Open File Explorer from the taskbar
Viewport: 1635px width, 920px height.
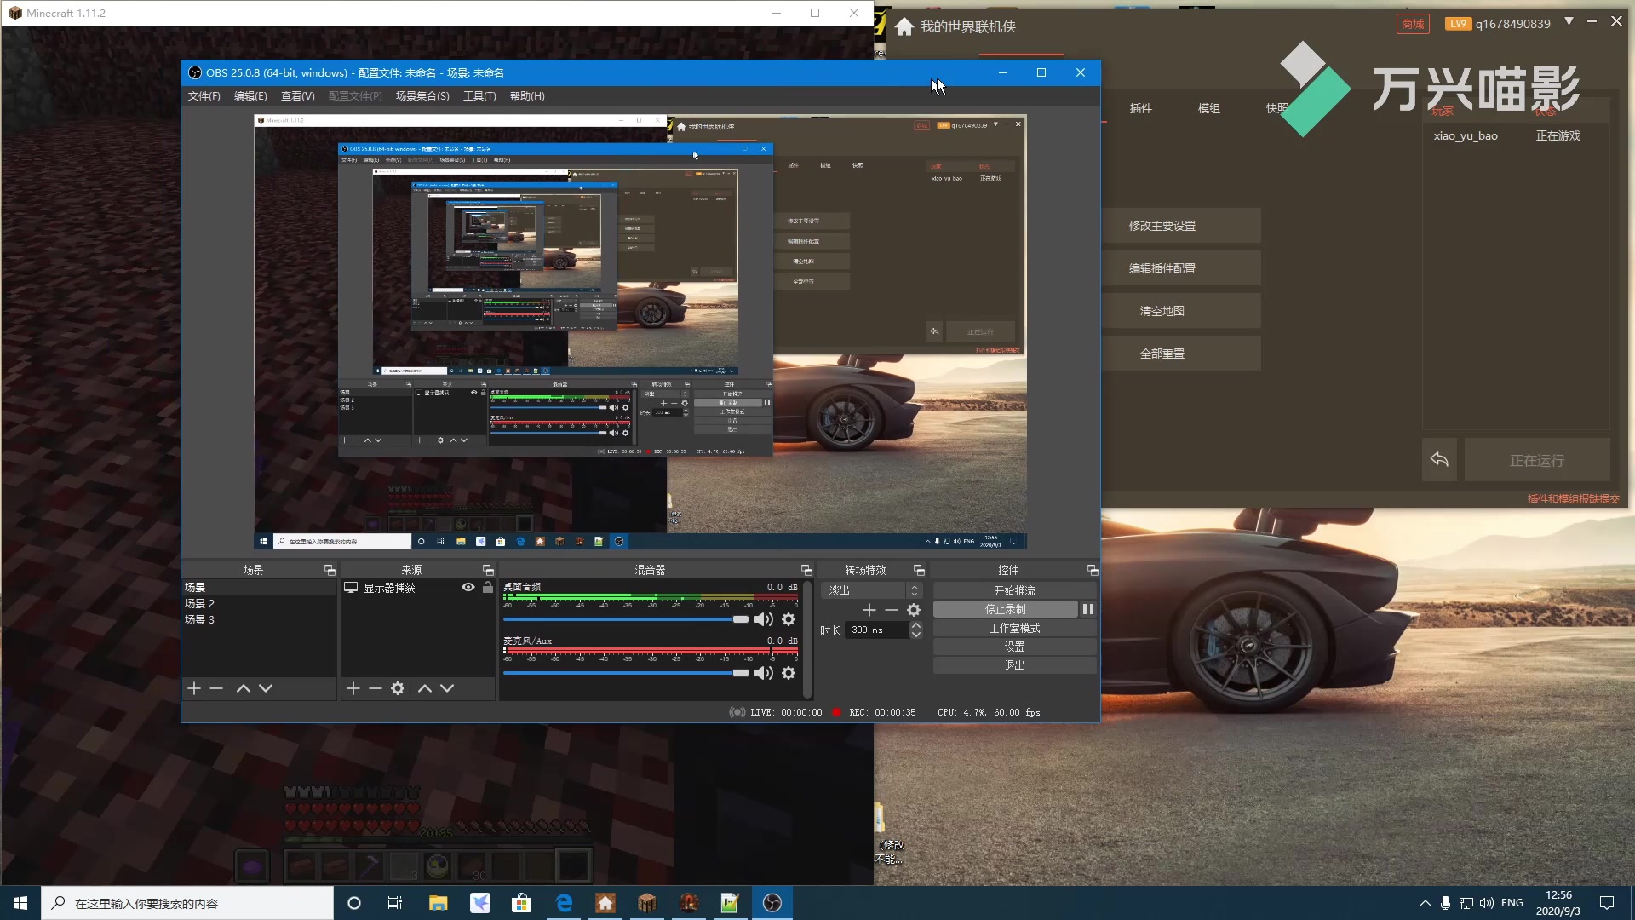click(438, 903)
